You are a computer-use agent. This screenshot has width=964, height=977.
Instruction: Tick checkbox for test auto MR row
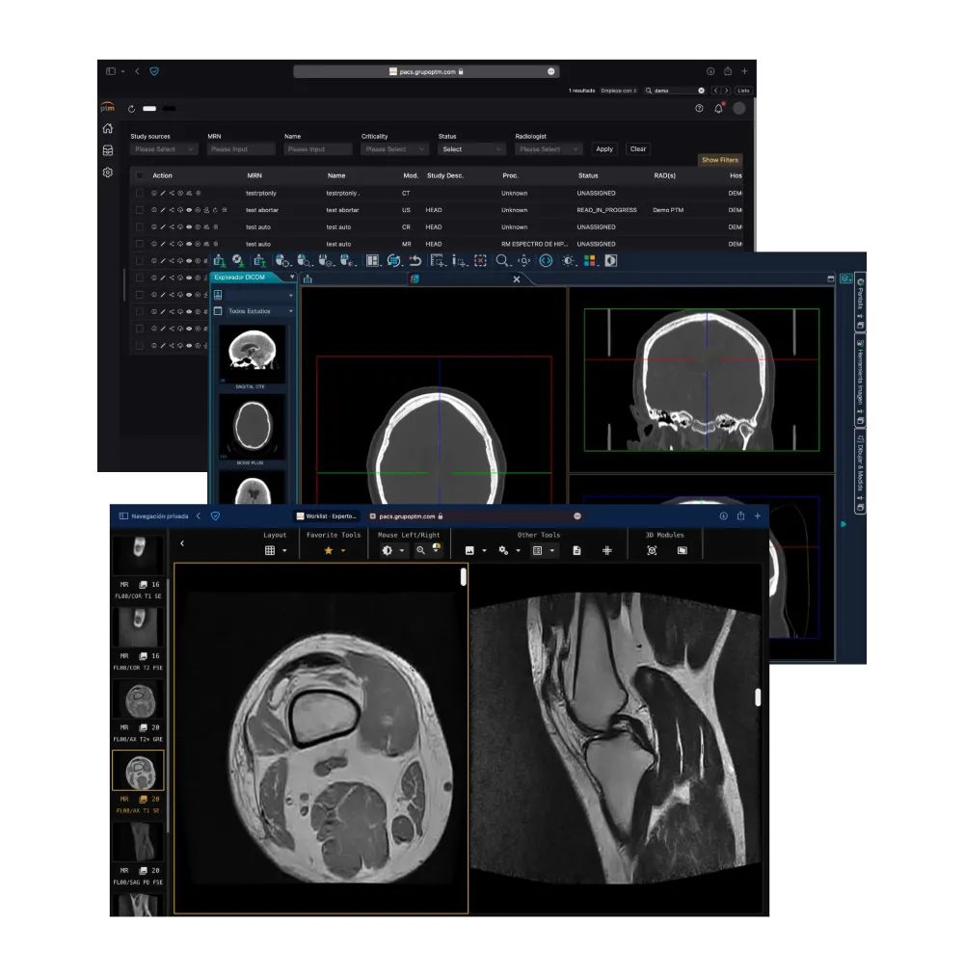pyautogui.click(x=140, y=244)
